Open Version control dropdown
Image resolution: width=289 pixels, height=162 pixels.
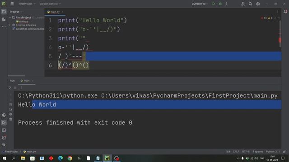(x=50, y=4)
